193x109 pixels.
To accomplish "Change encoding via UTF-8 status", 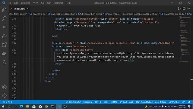I will coord(98,102).
